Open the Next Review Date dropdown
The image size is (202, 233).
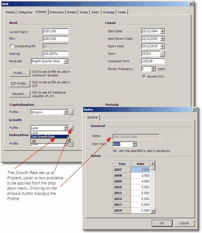point(162,39)
